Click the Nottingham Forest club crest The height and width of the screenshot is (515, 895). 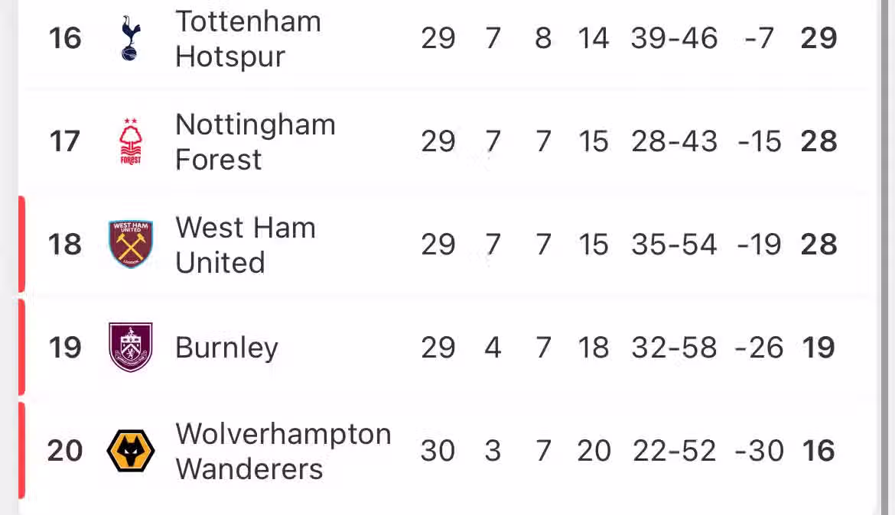(x=131, y=141)
